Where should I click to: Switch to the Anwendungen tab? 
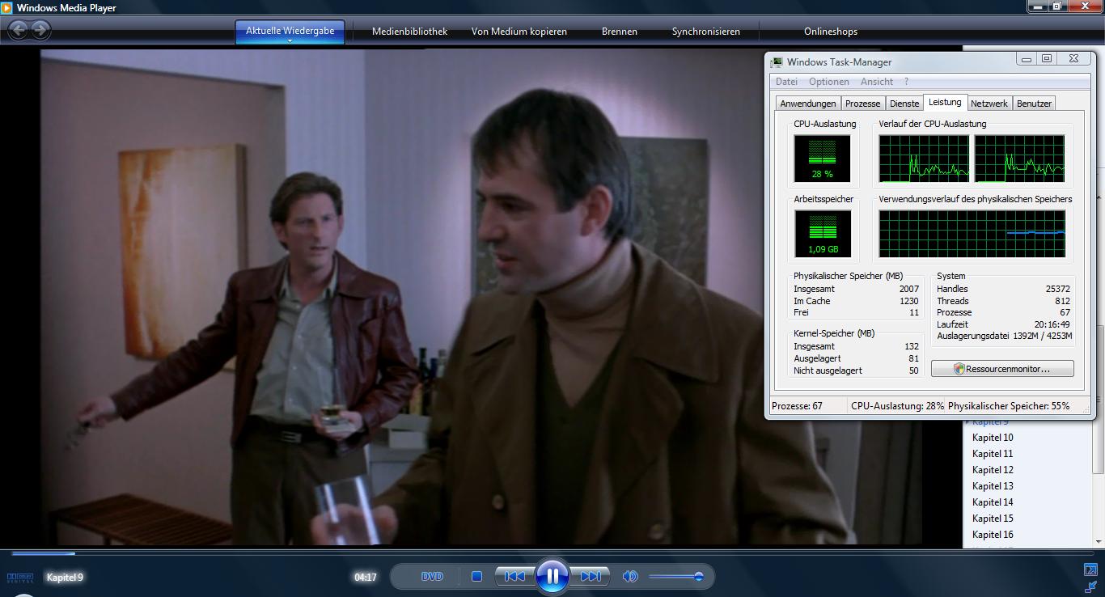(x=808, y=104)
